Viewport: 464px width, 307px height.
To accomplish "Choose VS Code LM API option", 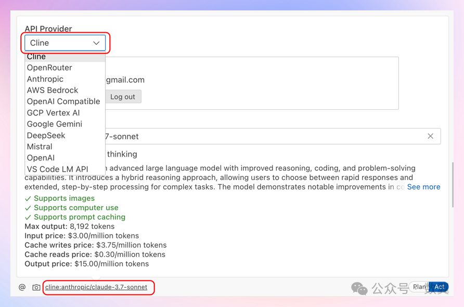I will (65, 169).
